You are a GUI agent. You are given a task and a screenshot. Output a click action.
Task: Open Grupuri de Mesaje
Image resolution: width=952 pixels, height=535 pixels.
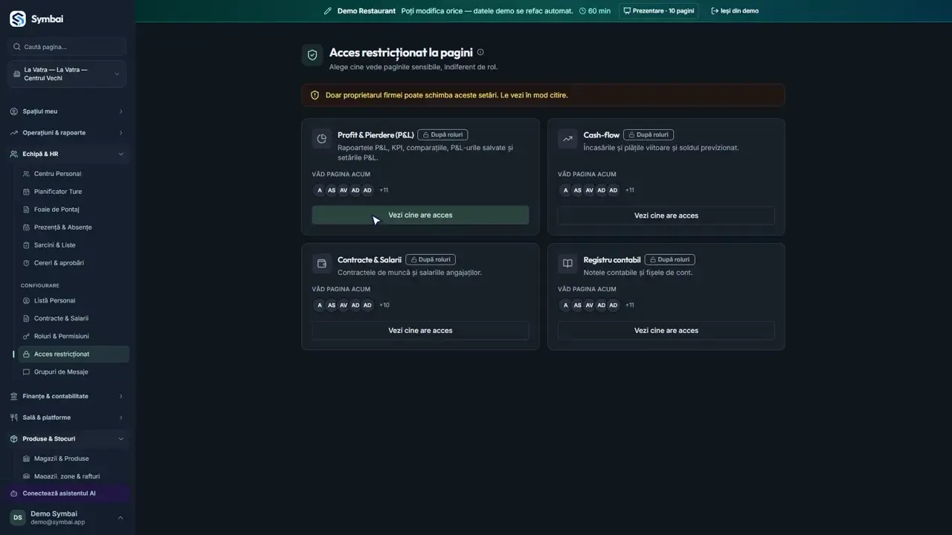[74, 372]
